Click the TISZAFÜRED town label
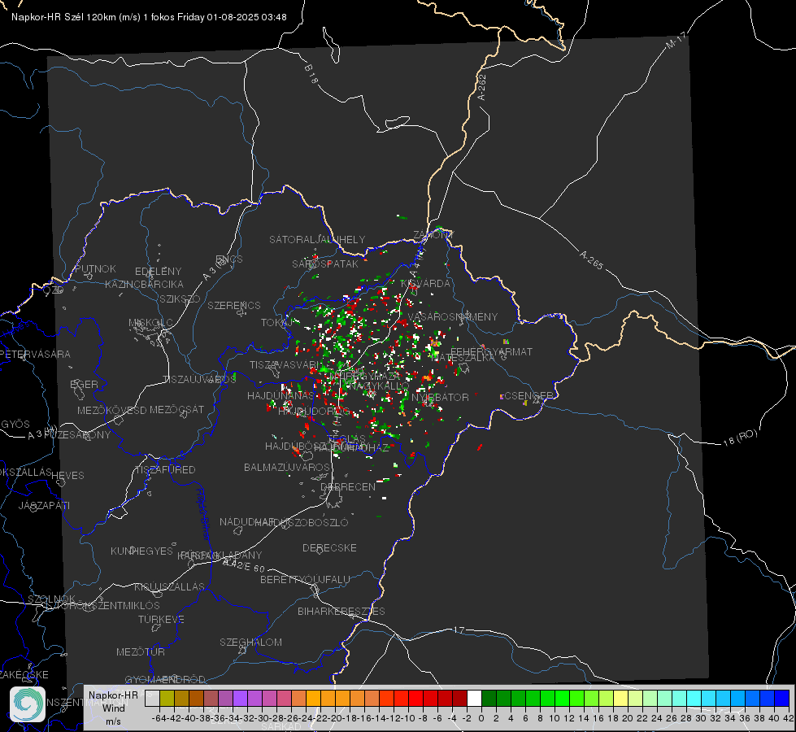 [165, 469]
